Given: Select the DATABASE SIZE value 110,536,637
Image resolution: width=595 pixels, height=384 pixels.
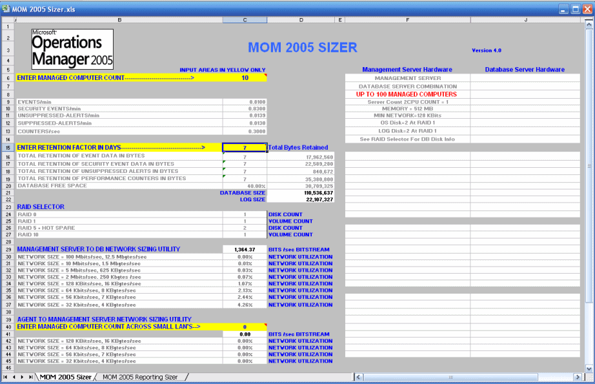Looking at the screenshot, I should coord(301,193).
